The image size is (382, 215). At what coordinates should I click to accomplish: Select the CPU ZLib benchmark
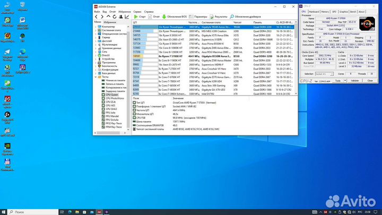[x=110, y=102]
